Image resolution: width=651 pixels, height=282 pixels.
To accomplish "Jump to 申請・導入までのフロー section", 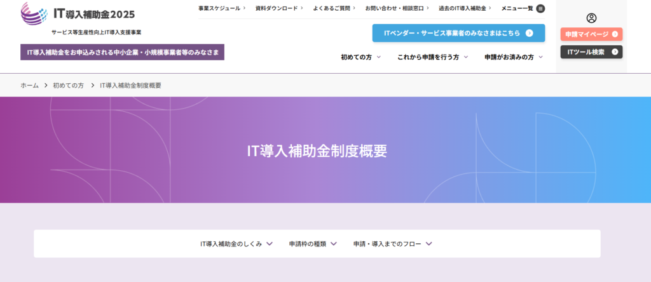I will coord(393,244).
